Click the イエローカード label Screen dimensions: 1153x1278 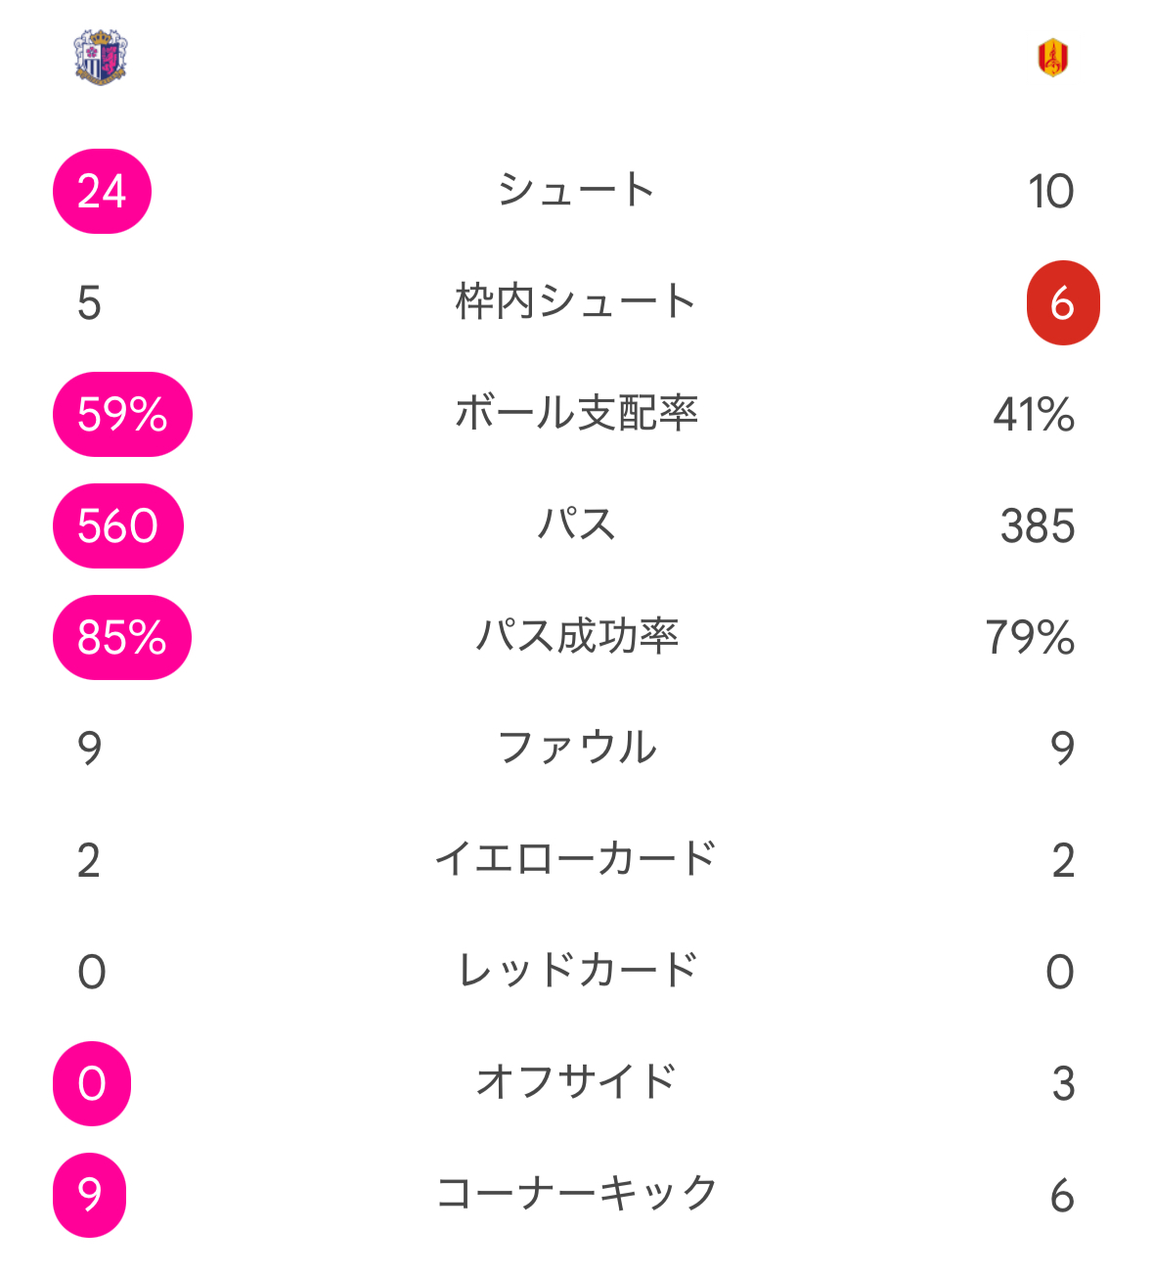[x=576, y=859]
